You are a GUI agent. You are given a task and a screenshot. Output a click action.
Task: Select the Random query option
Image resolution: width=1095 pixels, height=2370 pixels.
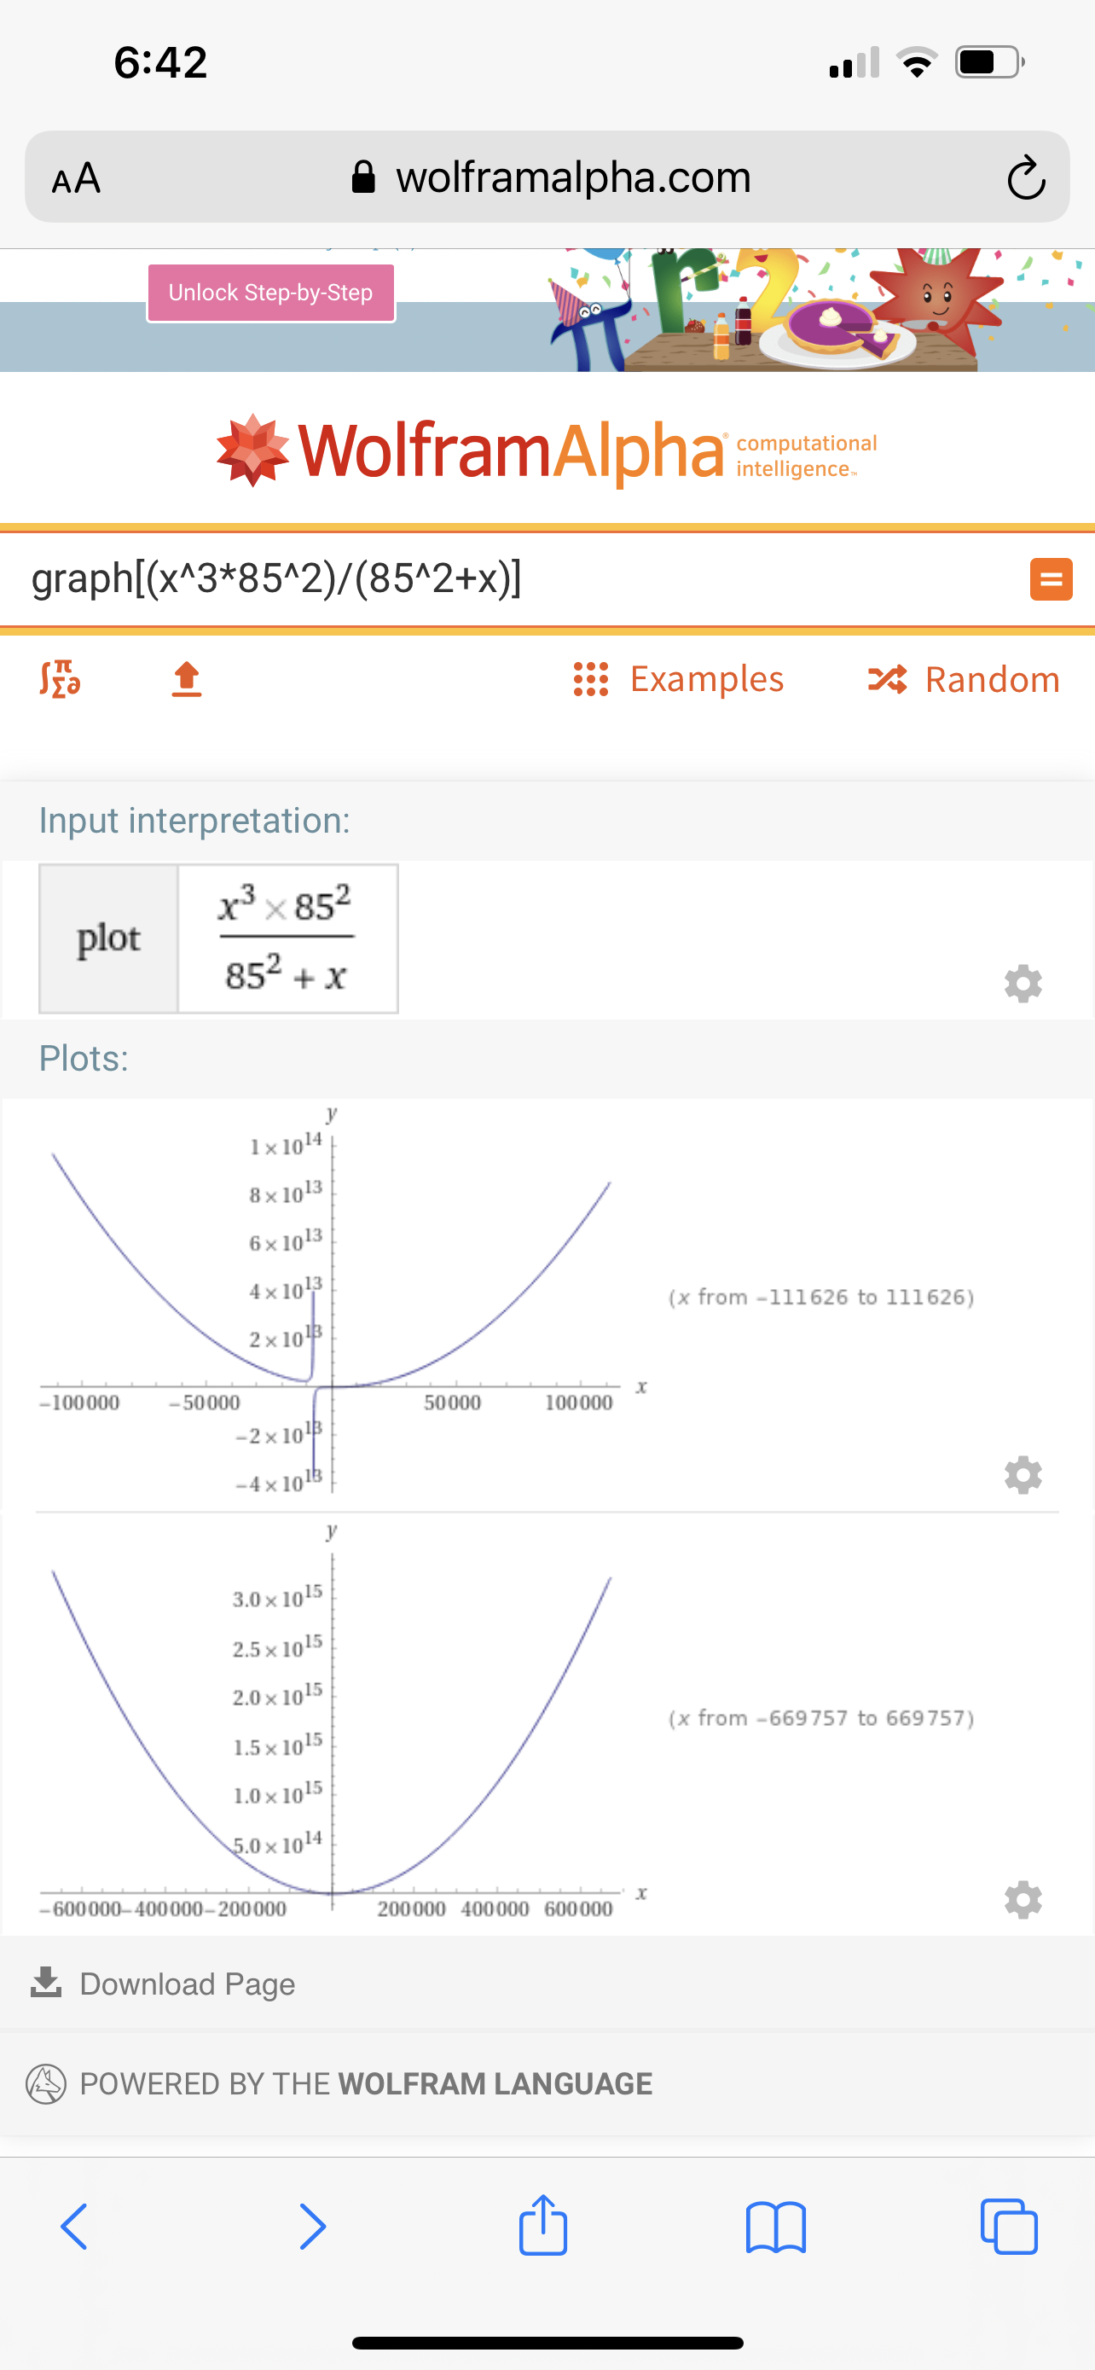click(x=964, y=679)
